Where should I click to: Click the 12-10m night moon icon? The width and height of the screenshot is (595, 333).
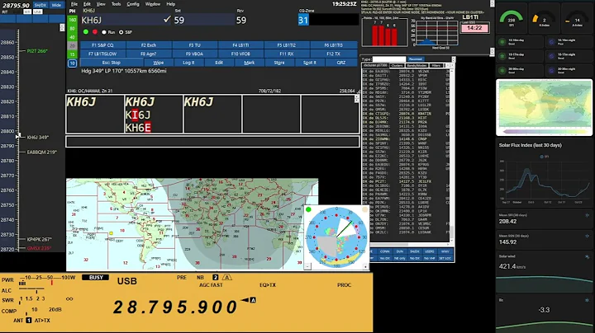(x=552, y=42)
